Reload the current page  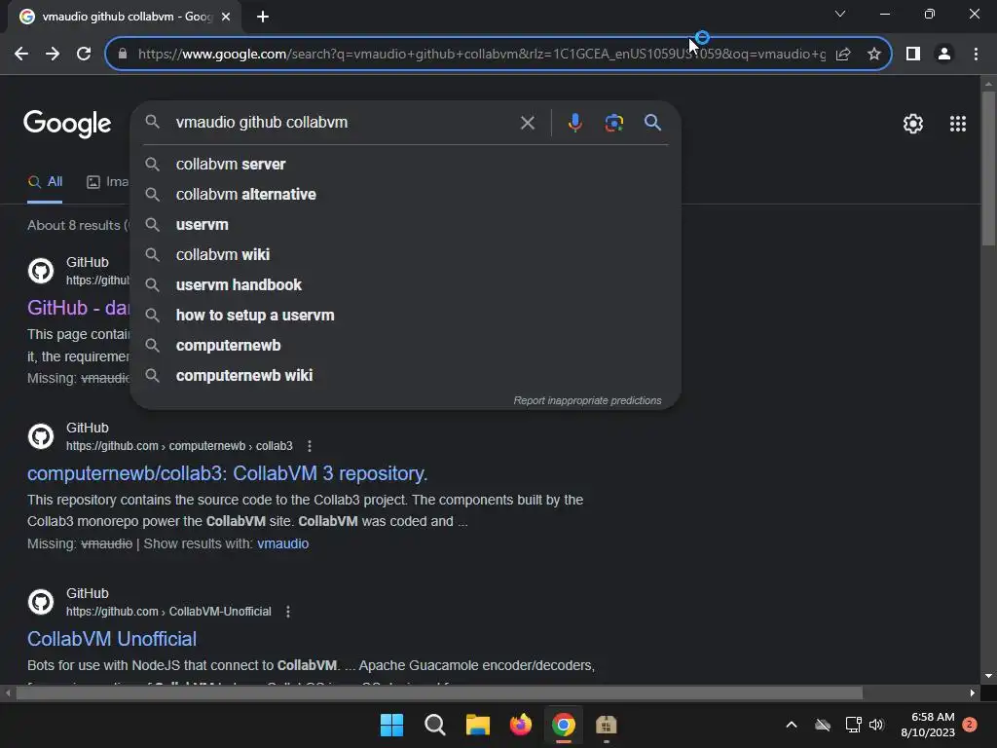tap(84, 55)
